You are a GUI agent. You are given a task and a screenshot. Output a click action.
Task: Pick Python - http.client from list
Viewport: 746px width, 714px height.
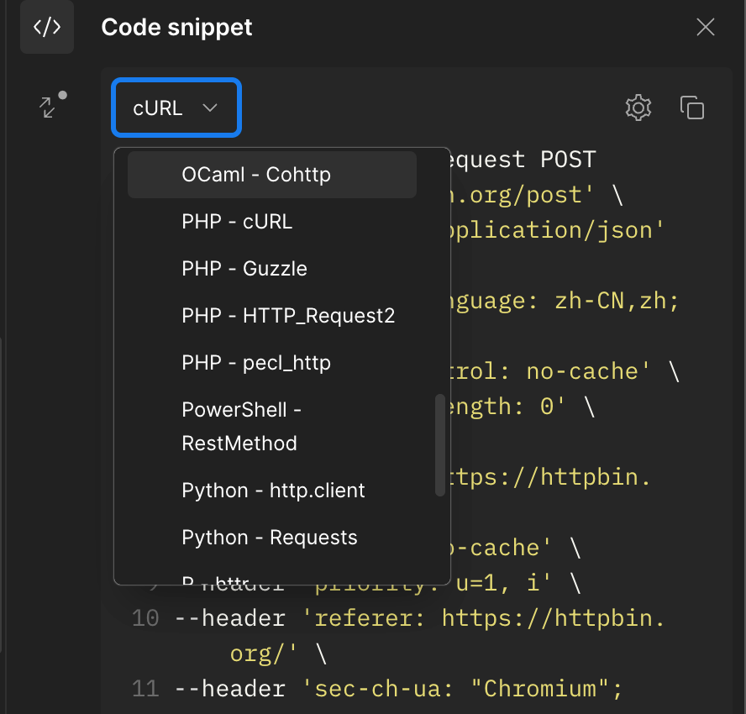(273, 491)
